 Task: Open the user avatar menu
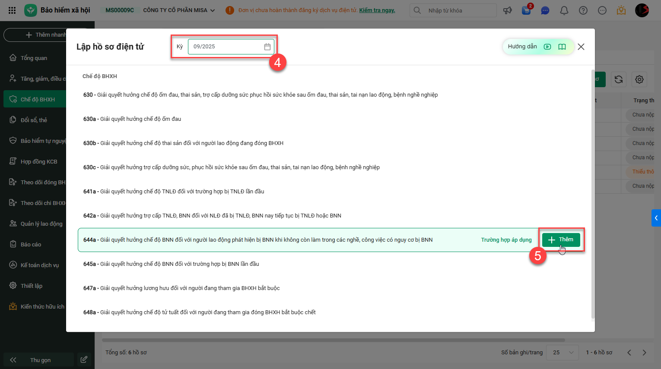(642, 10)
